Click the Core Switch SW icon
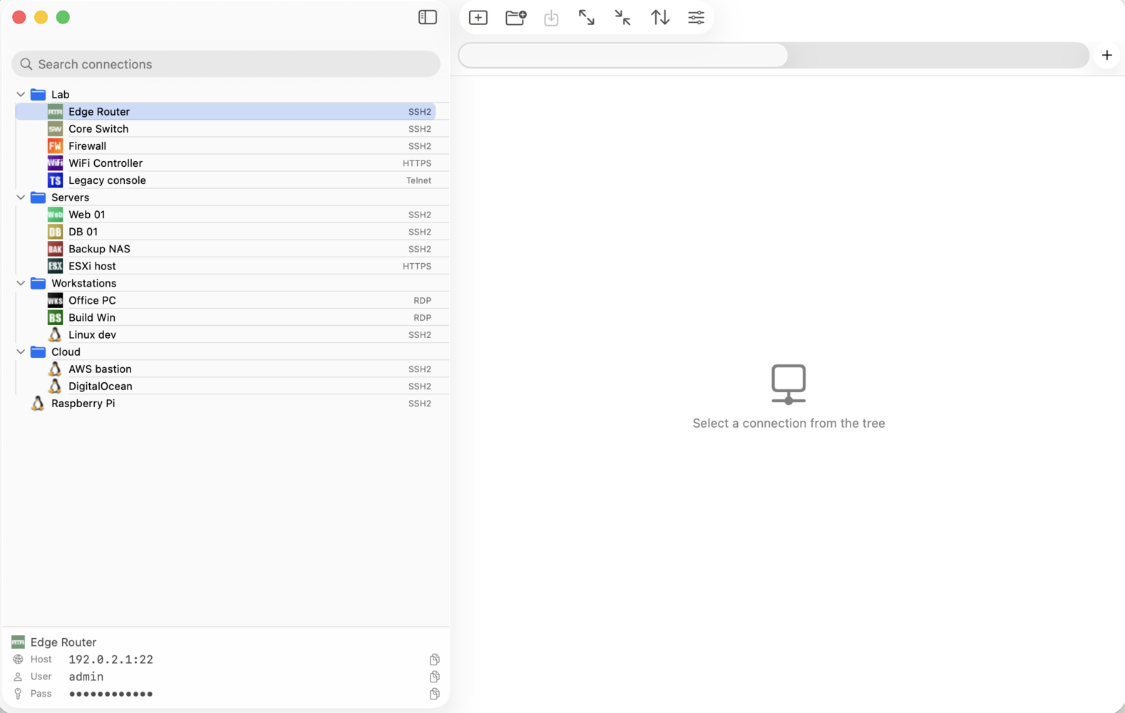 pyautogui.click(x=55, y=128)
